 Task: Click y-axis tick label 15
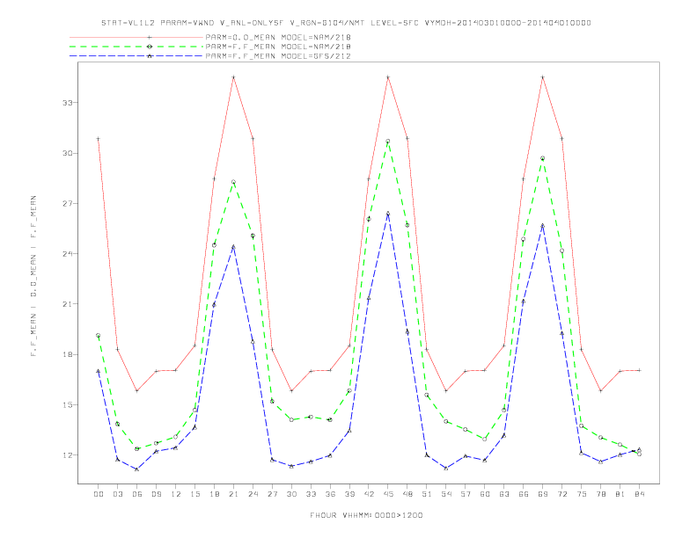(67, 405)
